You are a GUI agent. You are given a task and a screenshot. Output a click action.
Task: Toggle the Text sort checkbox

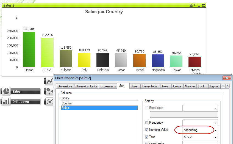coord(147,137)
